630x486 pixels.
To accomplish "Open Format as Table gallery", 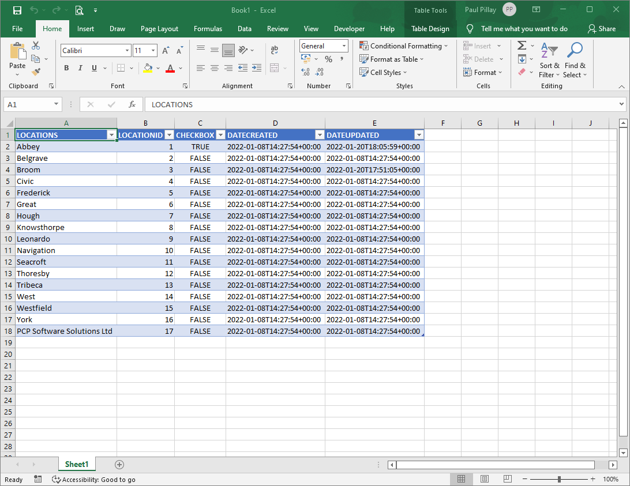I will pos(392,59).
